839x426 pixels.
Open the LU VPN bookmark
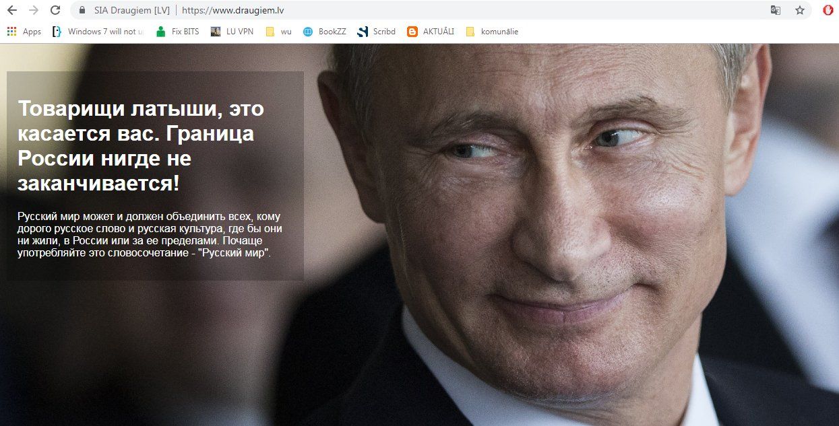[x=232, y=32]
